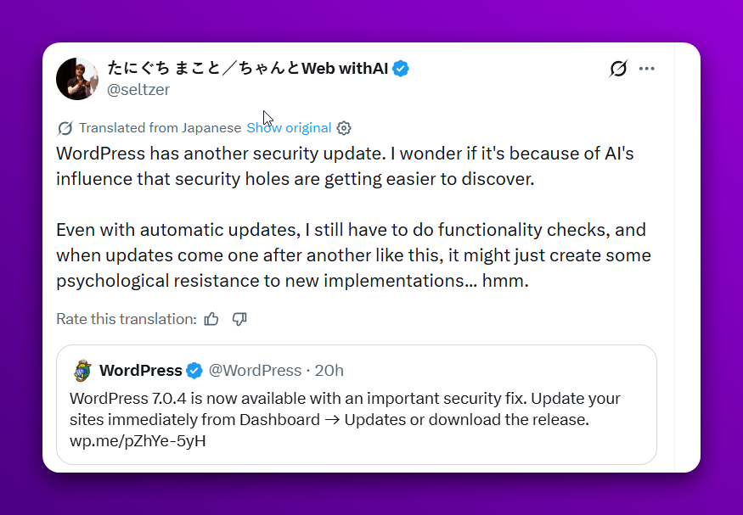Click the Translated from Japanese label
This screenshot has width=743, height=515.
click(160, 128)
